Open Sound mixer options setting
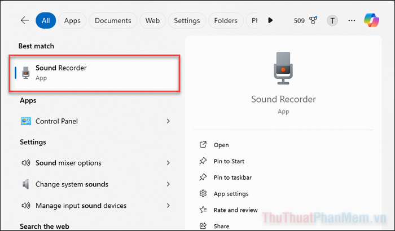The image size is (395, 231). tap(95, 163)
